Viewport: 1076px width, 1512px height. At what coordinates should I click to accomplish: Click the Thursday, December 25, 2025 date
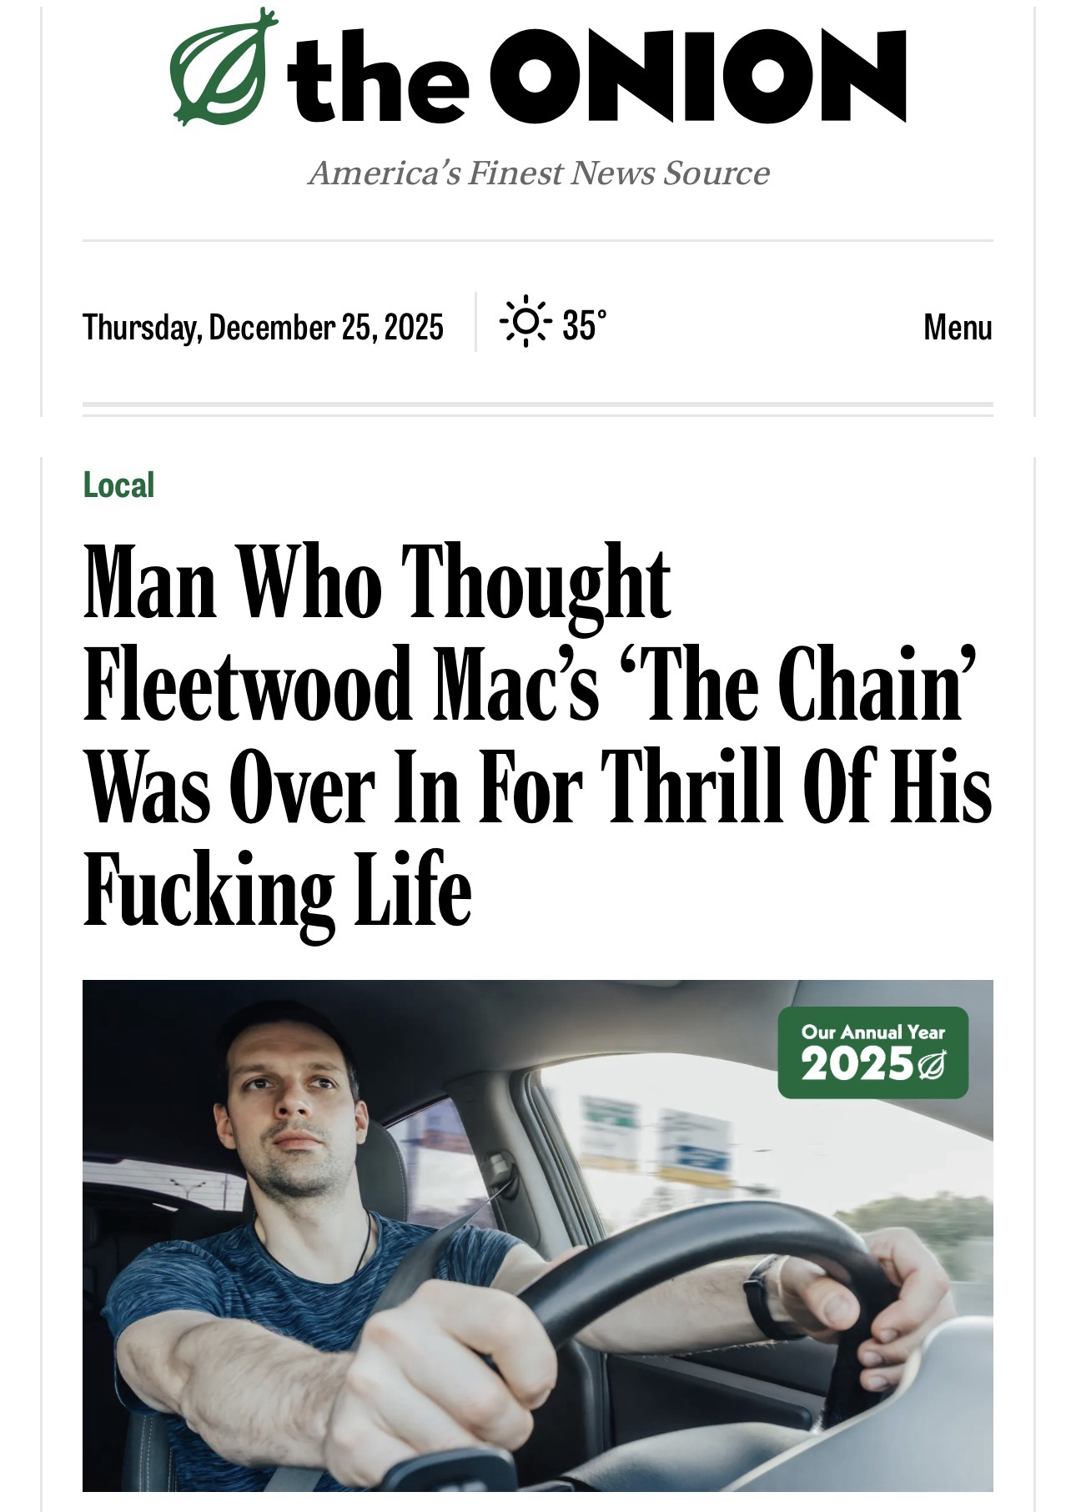pos(263,326)
